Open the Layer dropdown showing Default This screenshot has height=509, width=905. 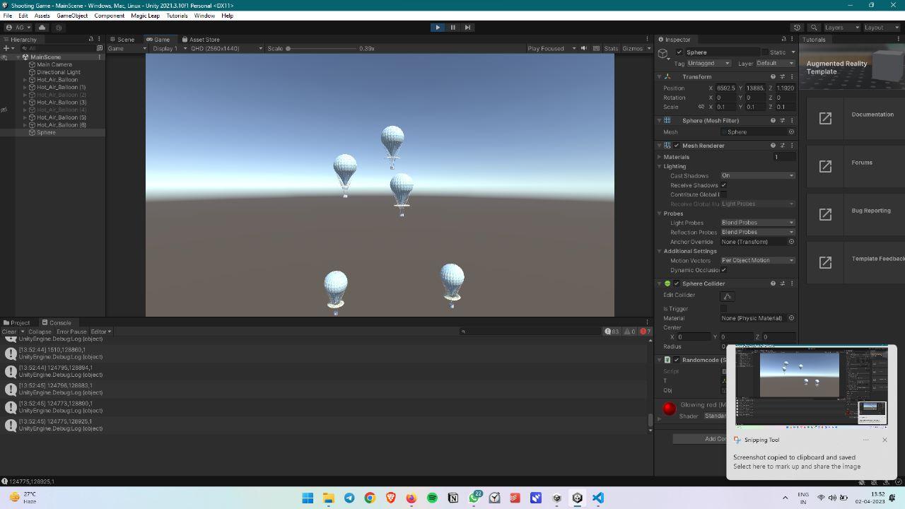[x=775, y=64]
